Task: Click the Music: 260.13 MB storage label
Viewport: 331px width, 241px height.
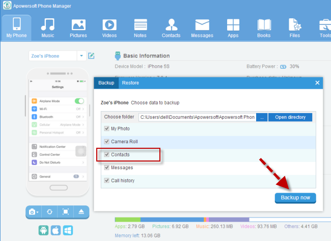Action: coord(214,226)
